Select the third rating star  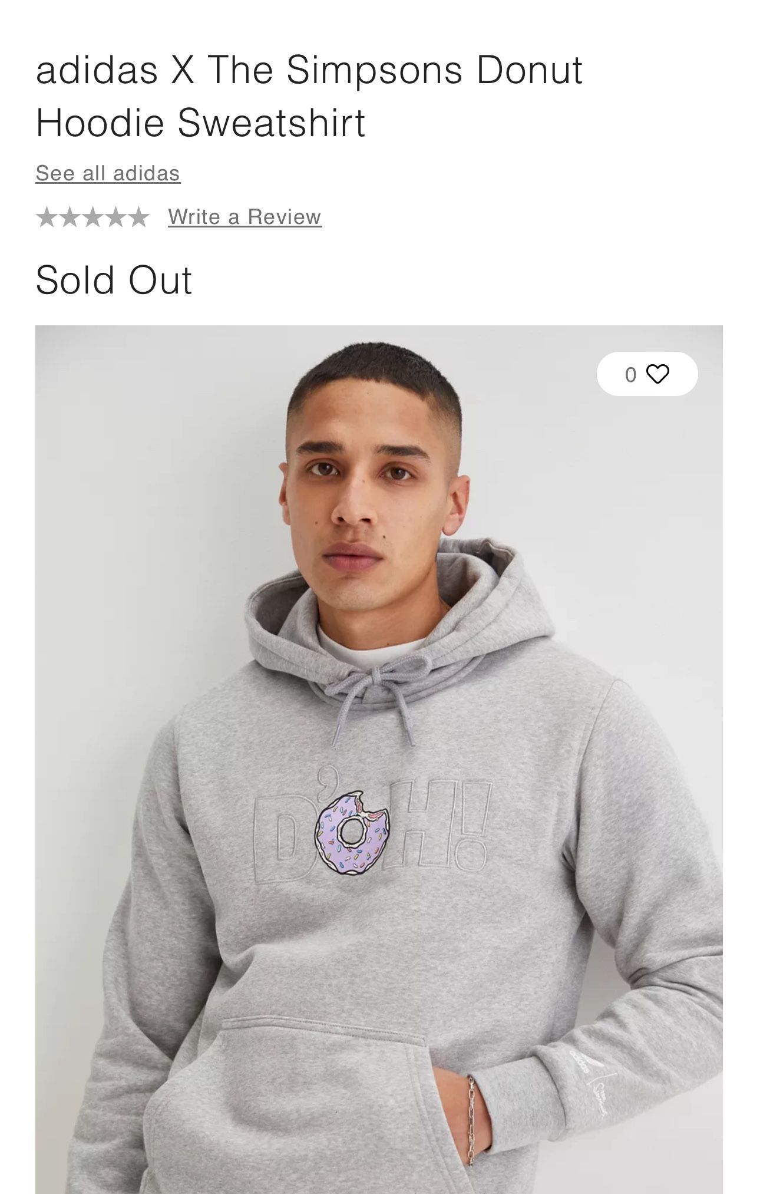[92, 217]
